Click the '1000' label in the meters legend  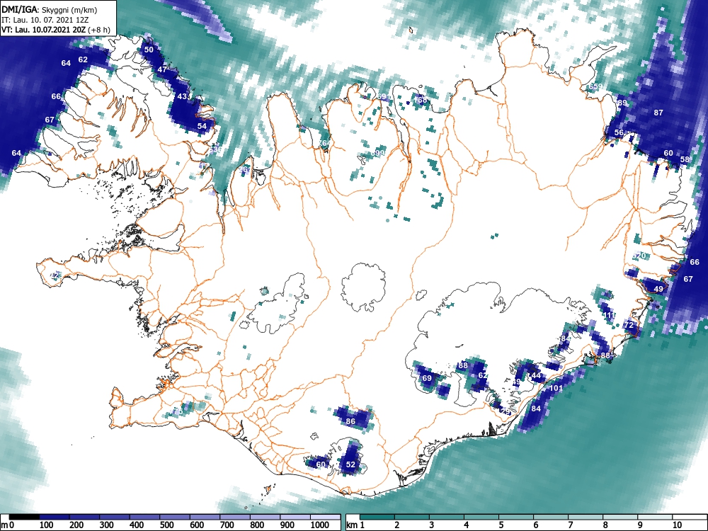point(320,525)
